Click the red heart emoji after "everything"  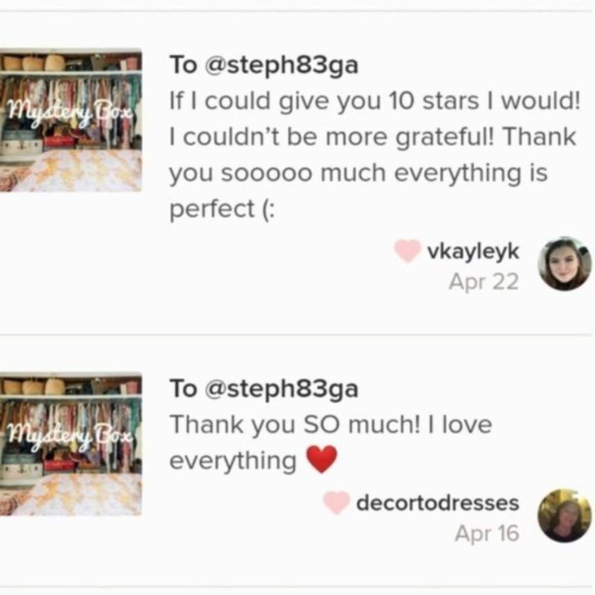(x=321, y=460)
